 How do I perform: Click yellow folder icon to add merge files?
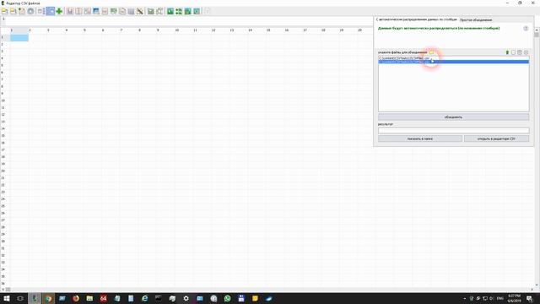[x=431, y=52]
